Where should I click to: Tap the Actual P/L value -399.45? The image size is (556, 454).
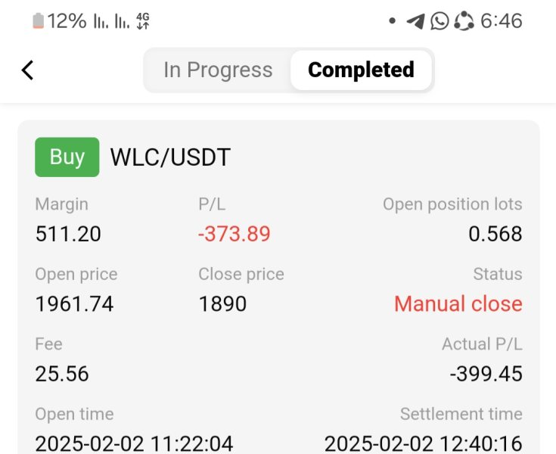coord(486,374)
